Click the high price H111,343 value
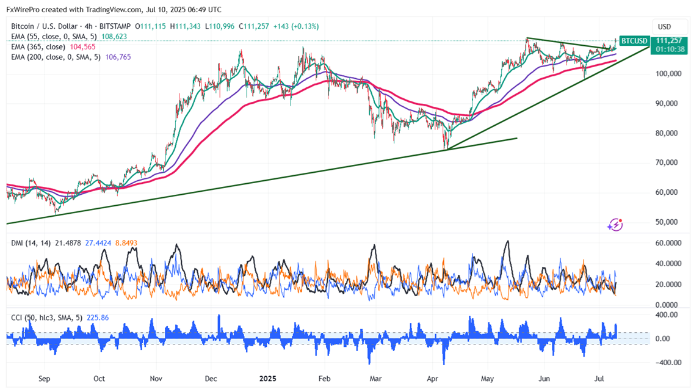The width and height of the screenshot is (691, 389). click(185, 26)
